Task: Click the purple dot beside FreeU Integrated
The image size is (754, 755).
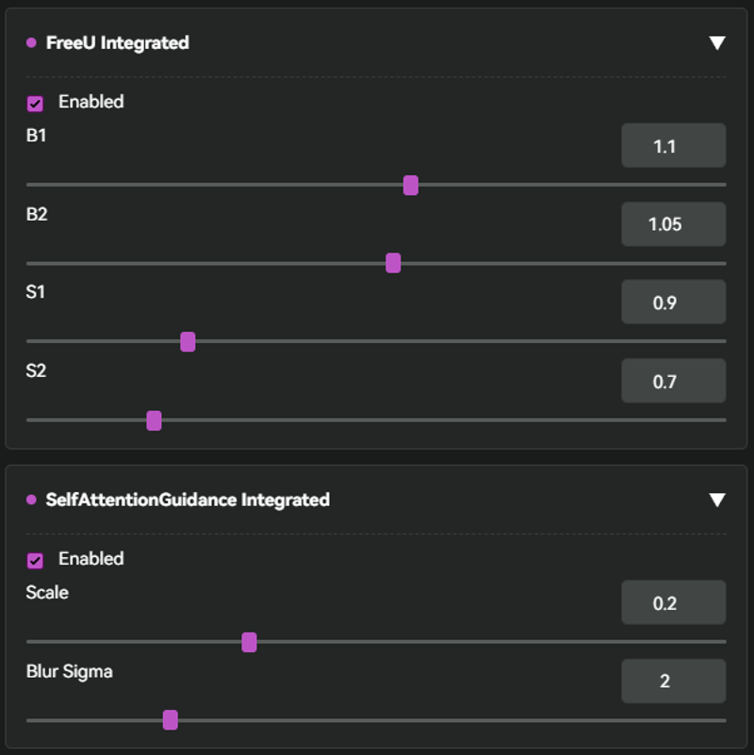Action: click(31, 43)
